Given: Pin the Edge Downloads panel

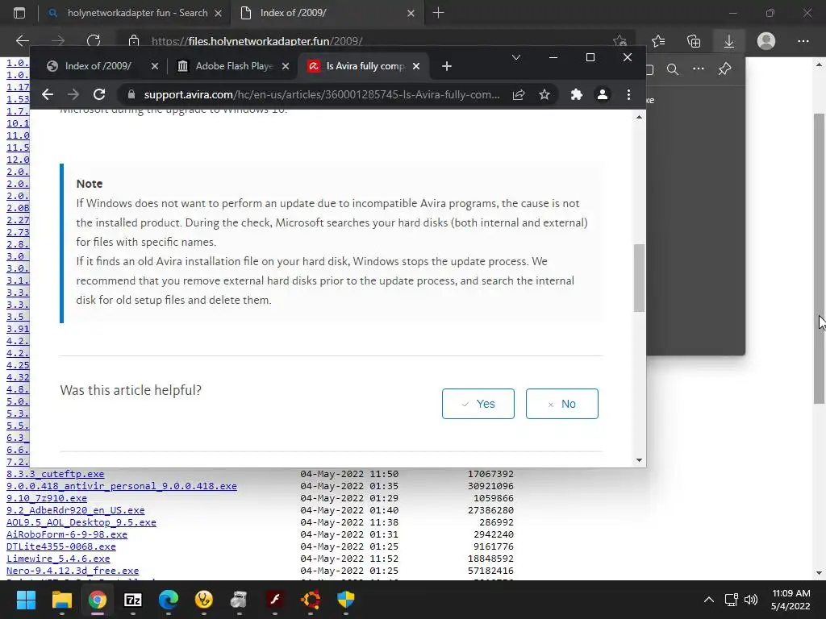Looking at the screenshot, I should [x=725, y=69].
